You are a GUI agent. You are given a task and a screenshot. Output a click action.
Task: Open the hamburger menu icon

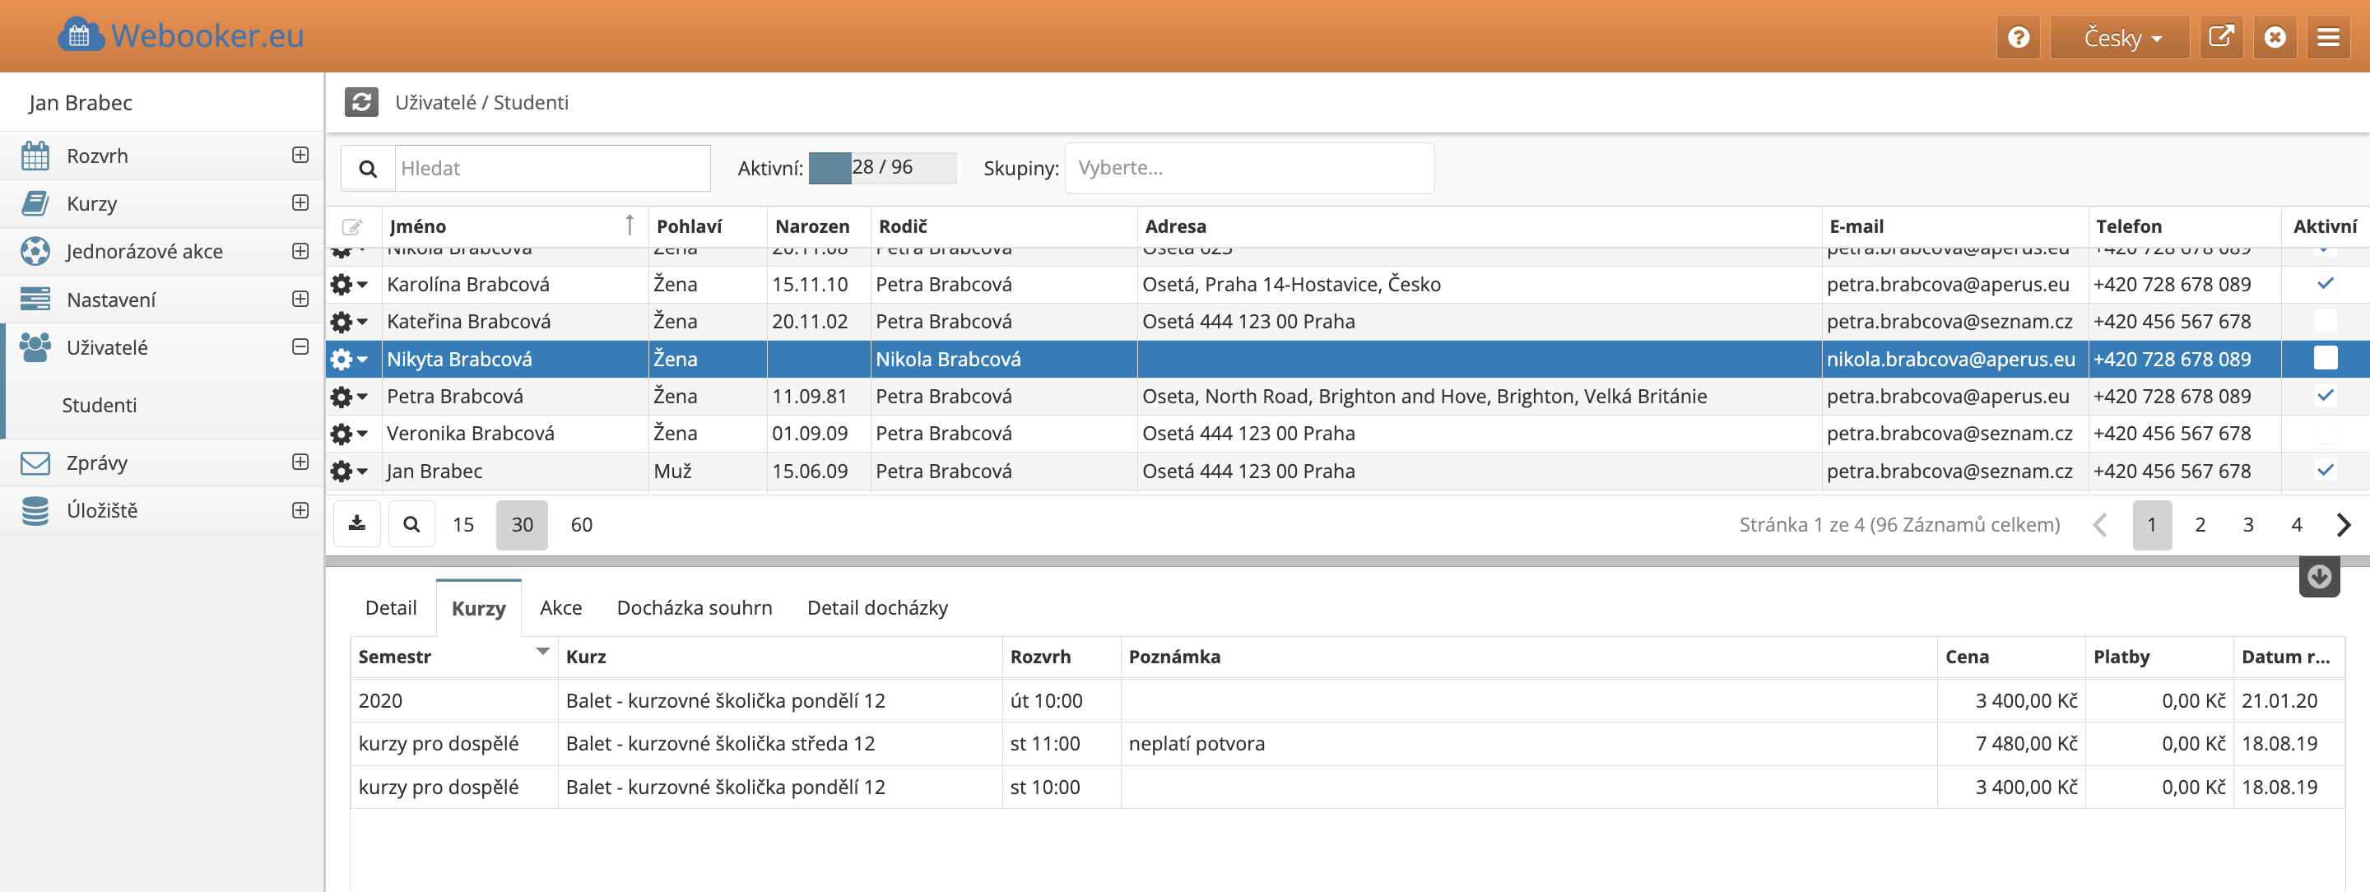point(2328,37)
